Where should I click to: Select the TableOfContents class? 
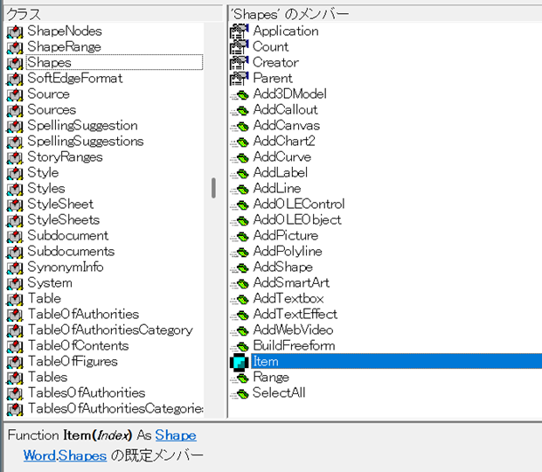pos(79,345)
